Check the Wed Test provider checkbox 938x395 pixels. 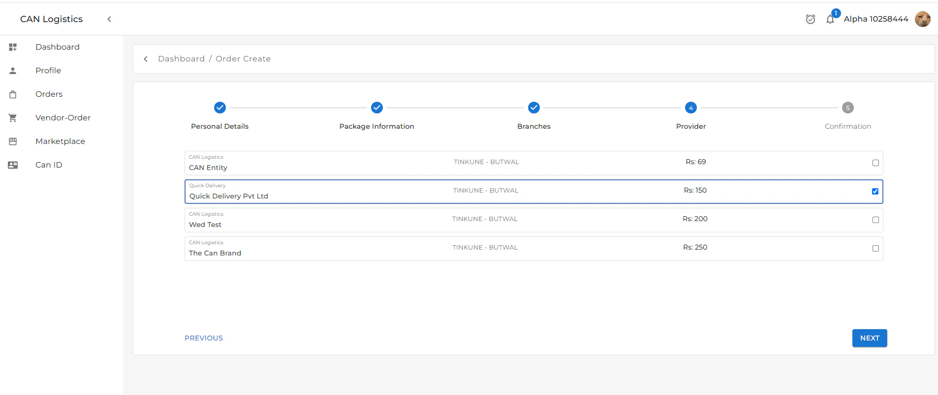point(875,220)
